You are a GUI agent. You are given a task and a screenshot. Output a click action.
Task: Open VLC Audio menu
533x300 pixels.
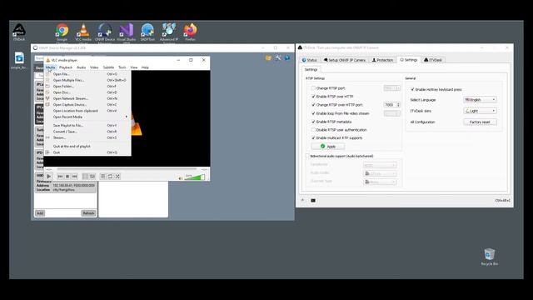coord(82,67)
